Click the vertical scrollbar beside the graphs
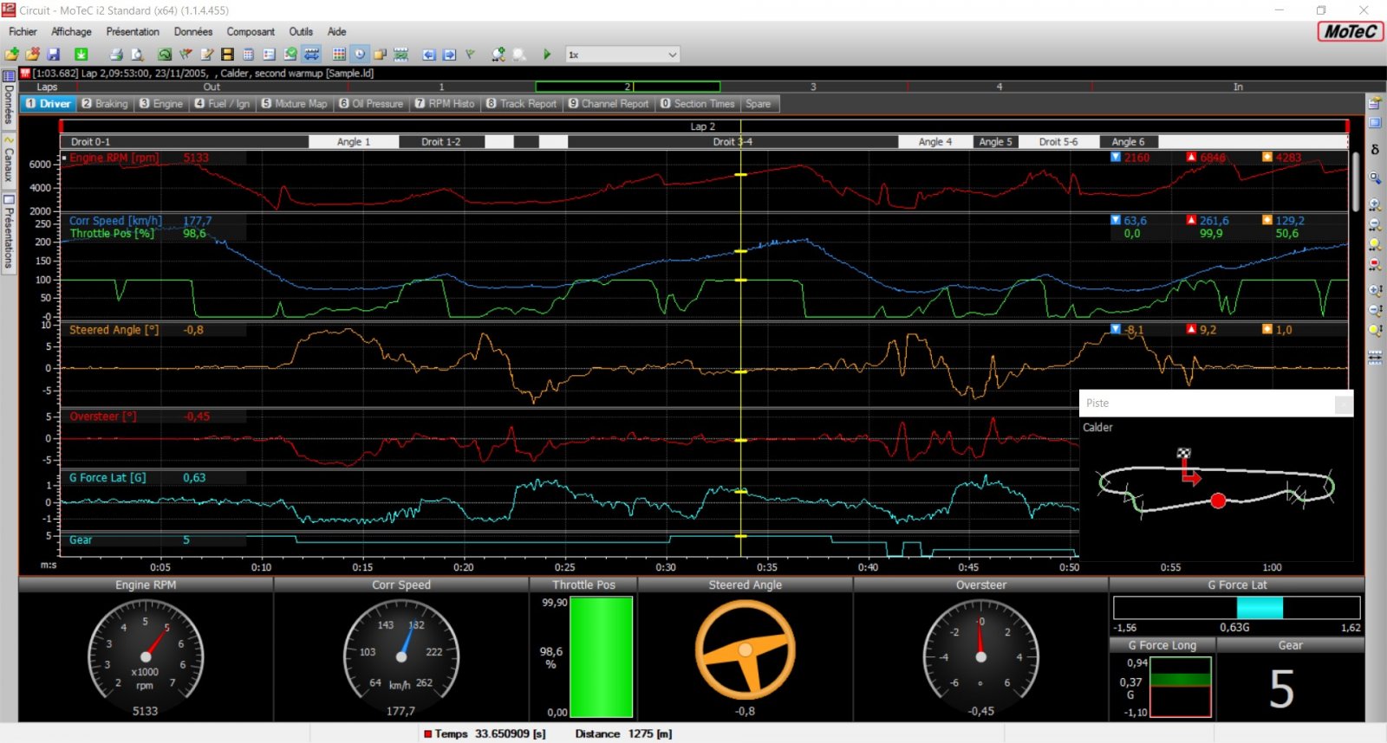The image size is (1387, 743). tap(1355, 182)
